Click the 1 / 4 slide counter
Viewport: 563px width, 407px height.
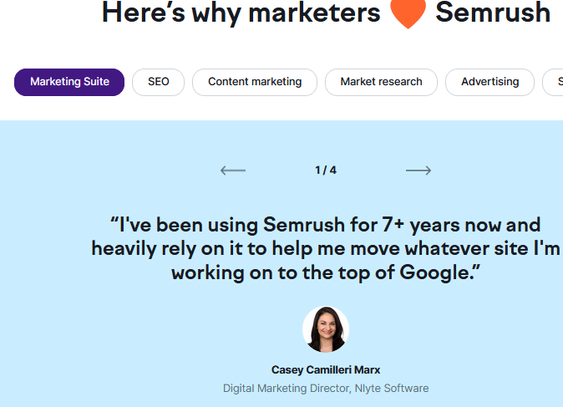(326, 170)
